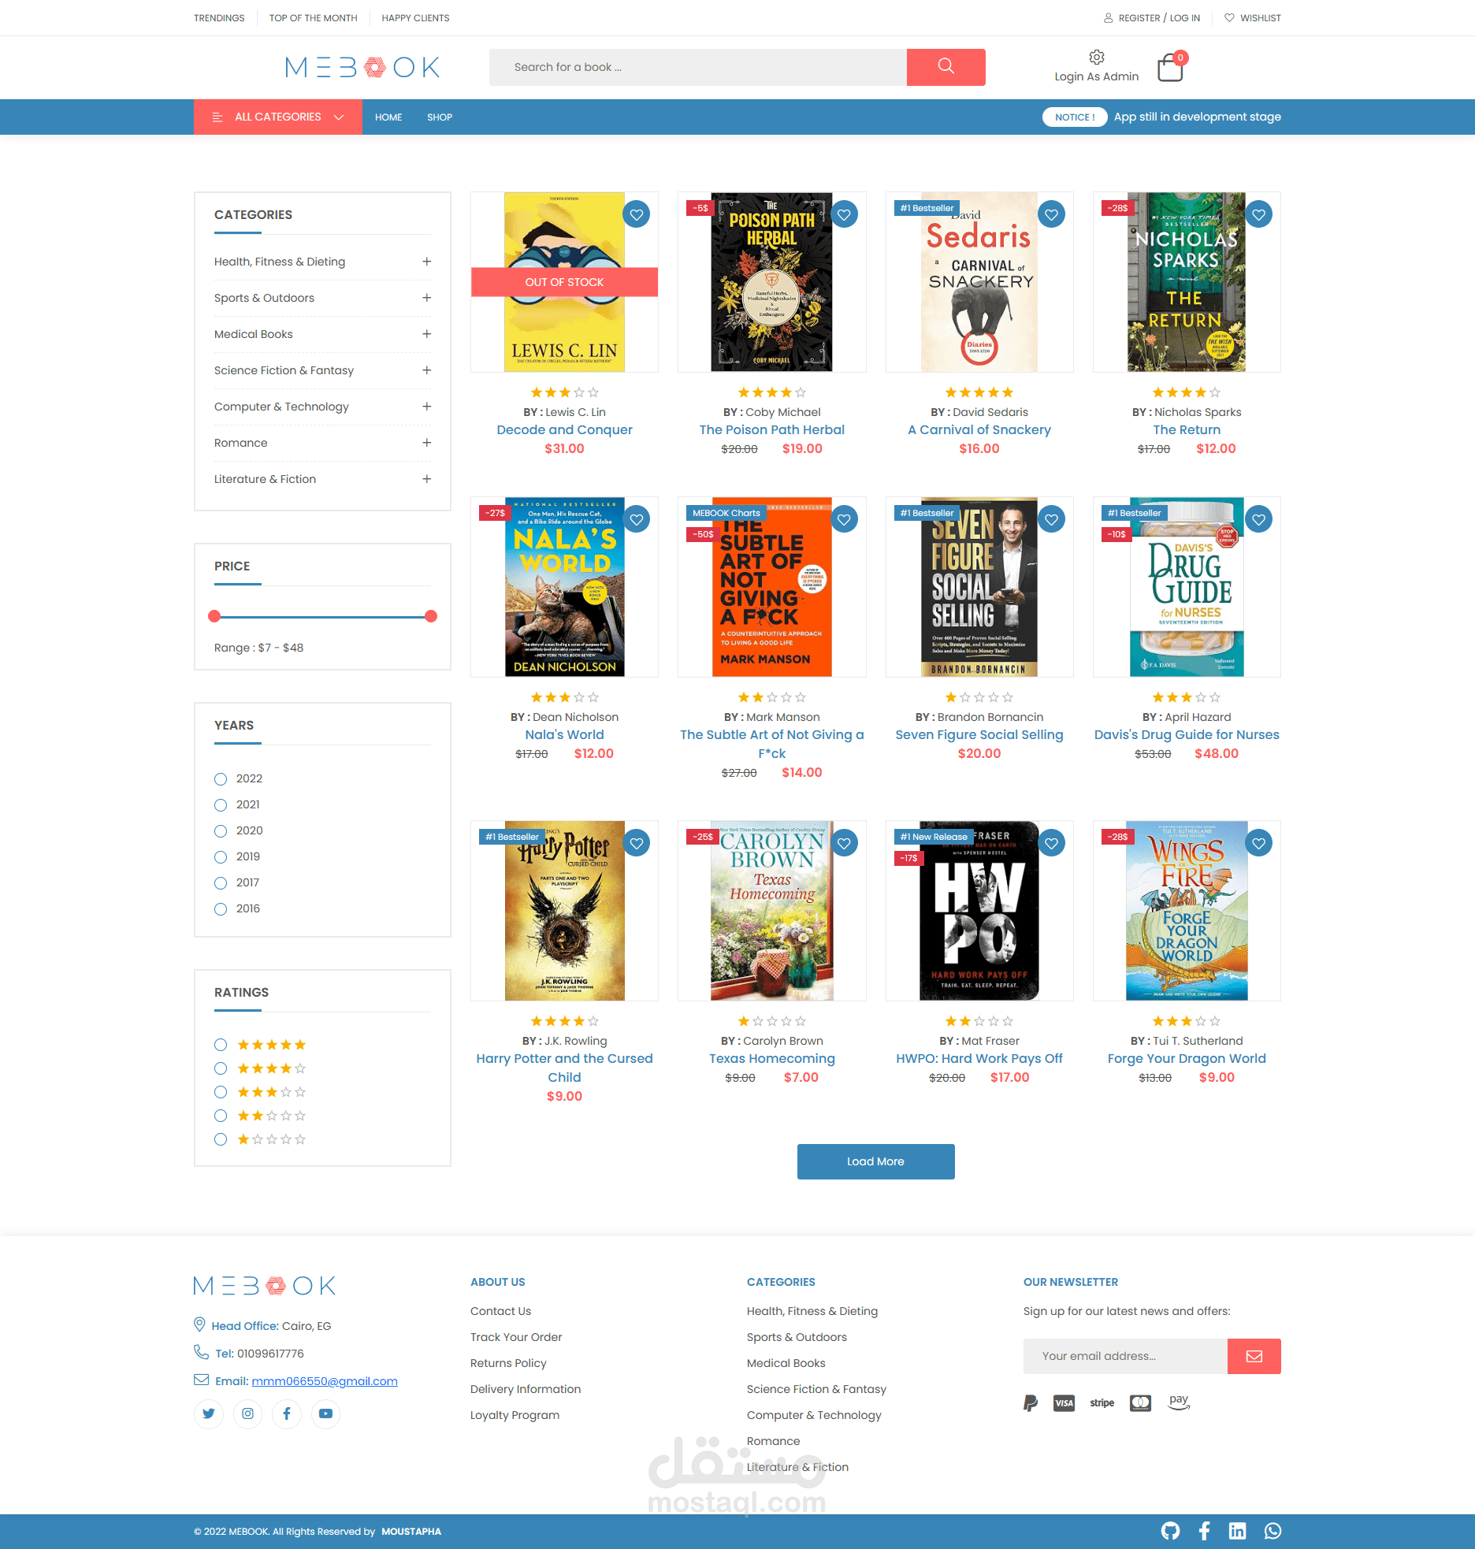Select the 2017 year filter
The height and width of the screenshot is (1549, 1475).
(x=221, y=882)
